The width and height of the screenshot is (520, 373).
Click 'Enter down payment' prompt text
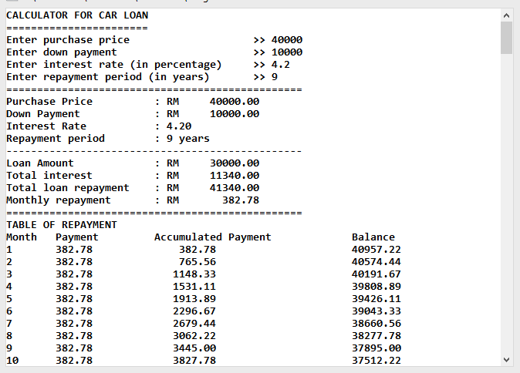(62, 52)
